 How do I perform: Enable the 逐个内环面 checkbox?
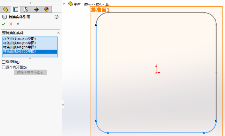tap(4, 67)
